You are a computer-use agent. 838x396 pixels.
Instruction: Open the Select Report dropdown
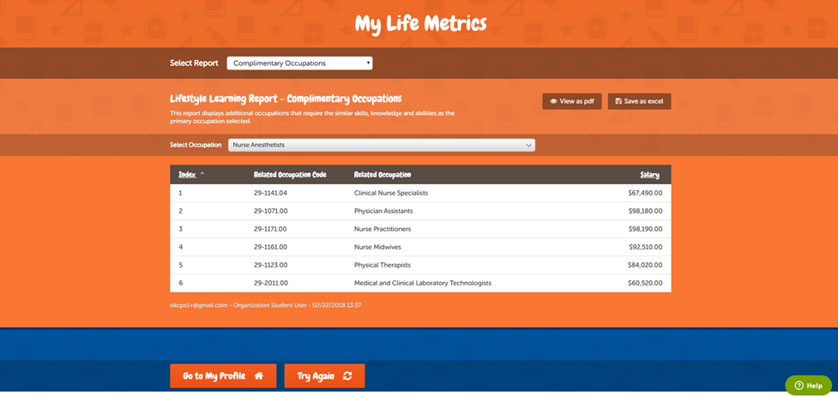coord(299,63)
